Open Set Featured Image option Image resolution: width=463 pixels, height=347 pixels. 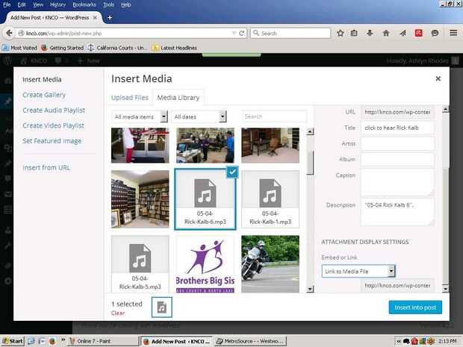[x=52, y=141]
